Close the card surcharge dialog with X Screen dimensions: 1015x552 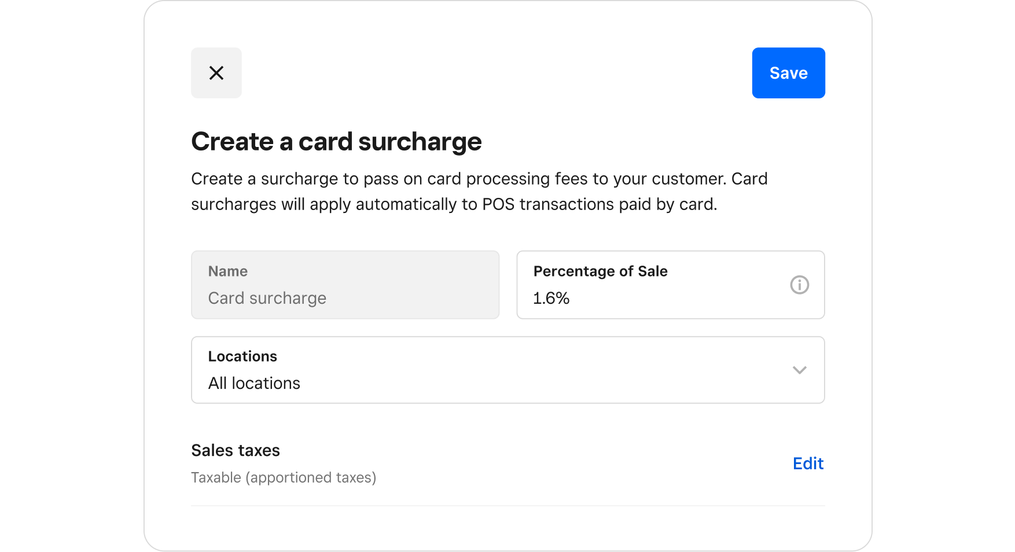point(216,73)
